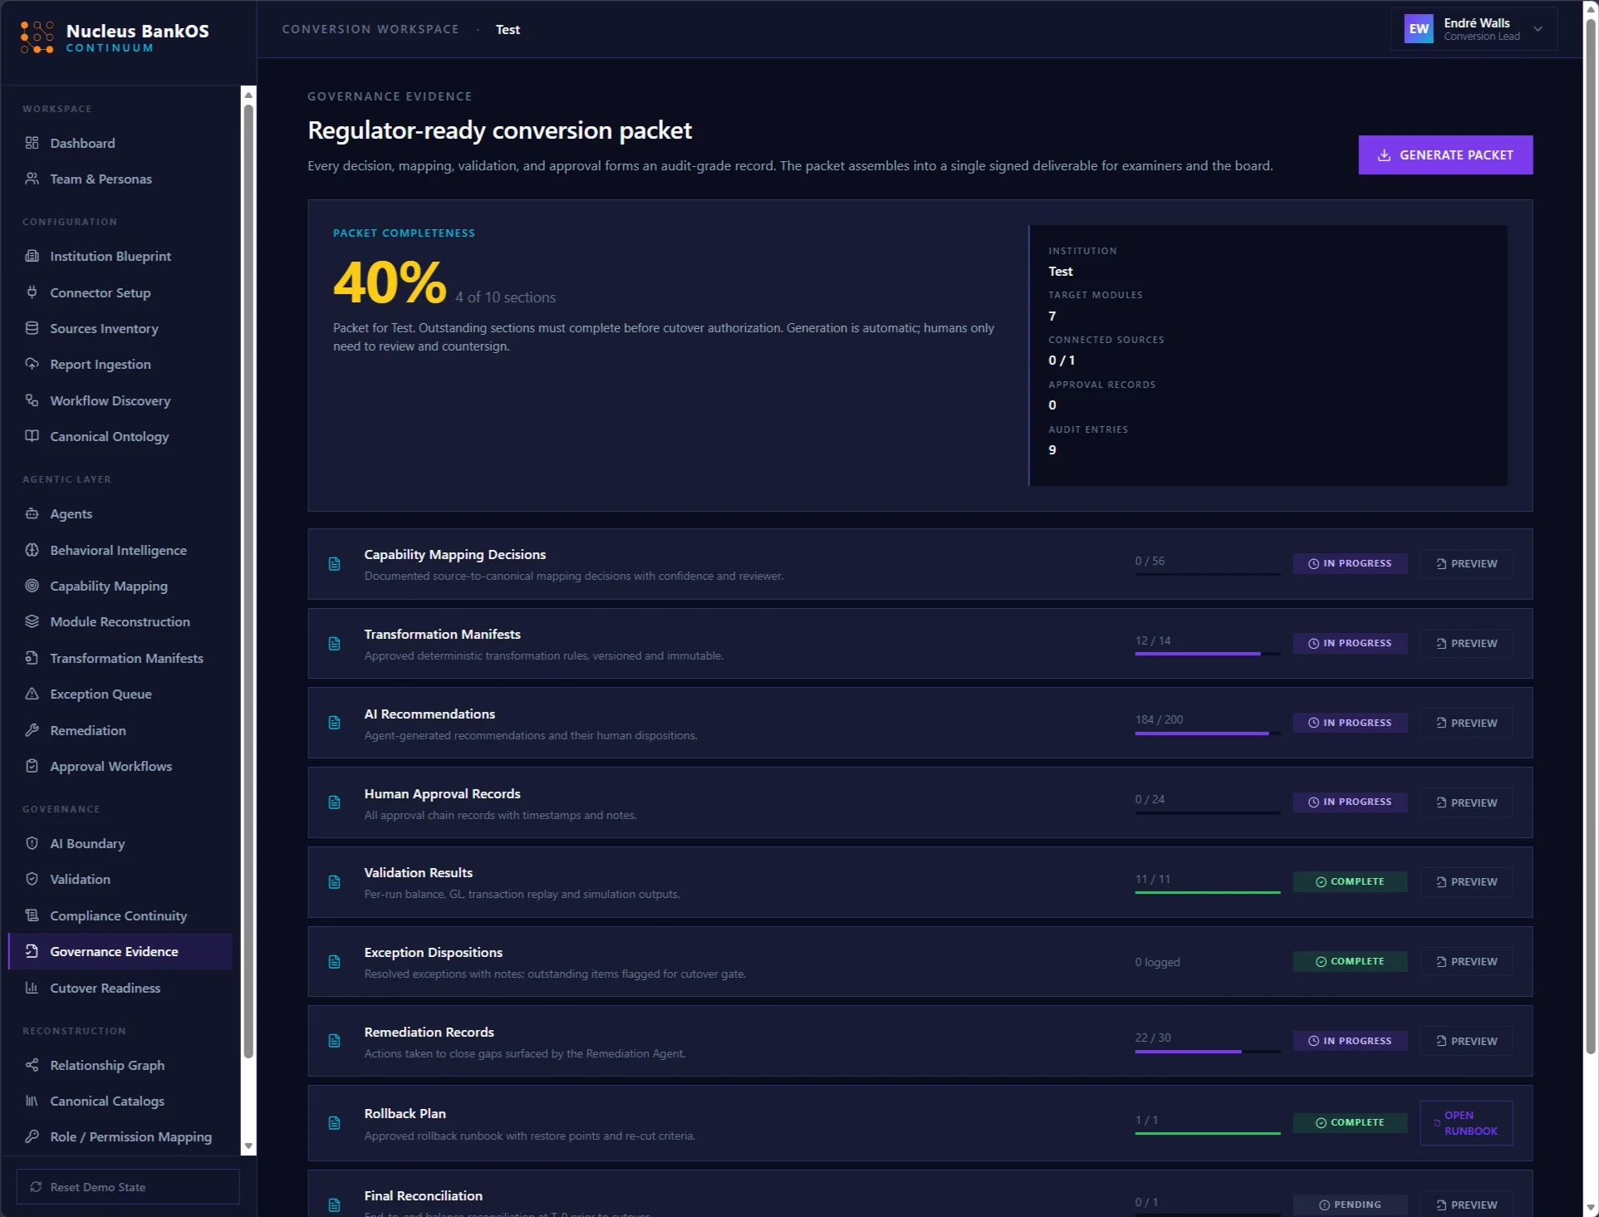Click the Dashboard grid icon
The image size is (1599, 1217).
tap(32, 143)
